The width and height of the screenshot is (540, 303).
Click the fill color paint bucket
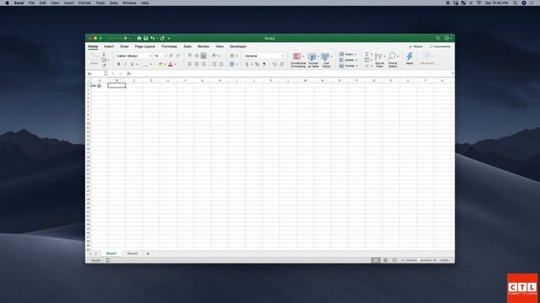[160, 64]
